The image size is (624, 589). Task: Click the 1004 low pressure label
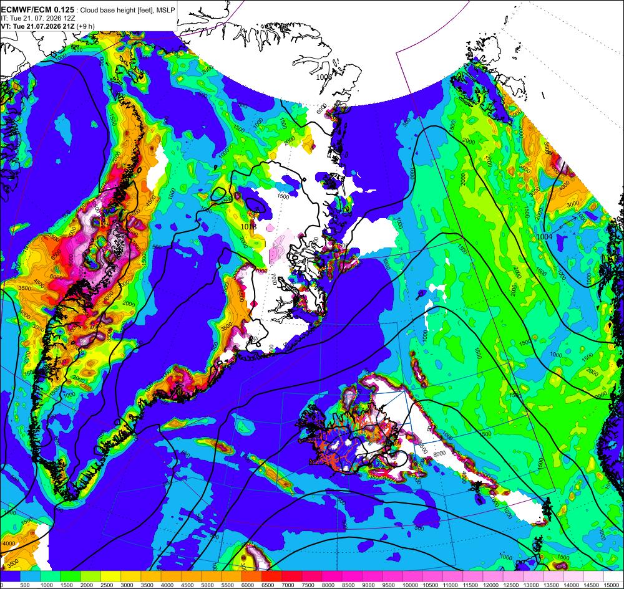coord(544,236)
